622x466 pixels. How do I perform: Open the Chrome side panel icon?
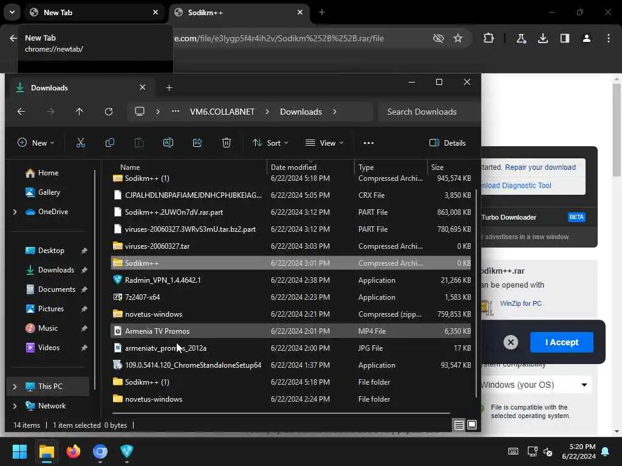click(565, 38)
